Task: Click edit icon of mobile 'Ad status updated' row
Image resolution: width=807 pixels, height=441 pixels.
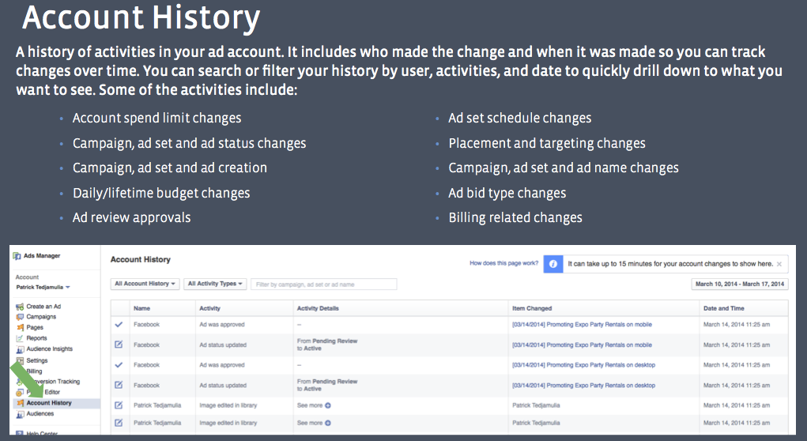Action: click(x=119, y=345)
